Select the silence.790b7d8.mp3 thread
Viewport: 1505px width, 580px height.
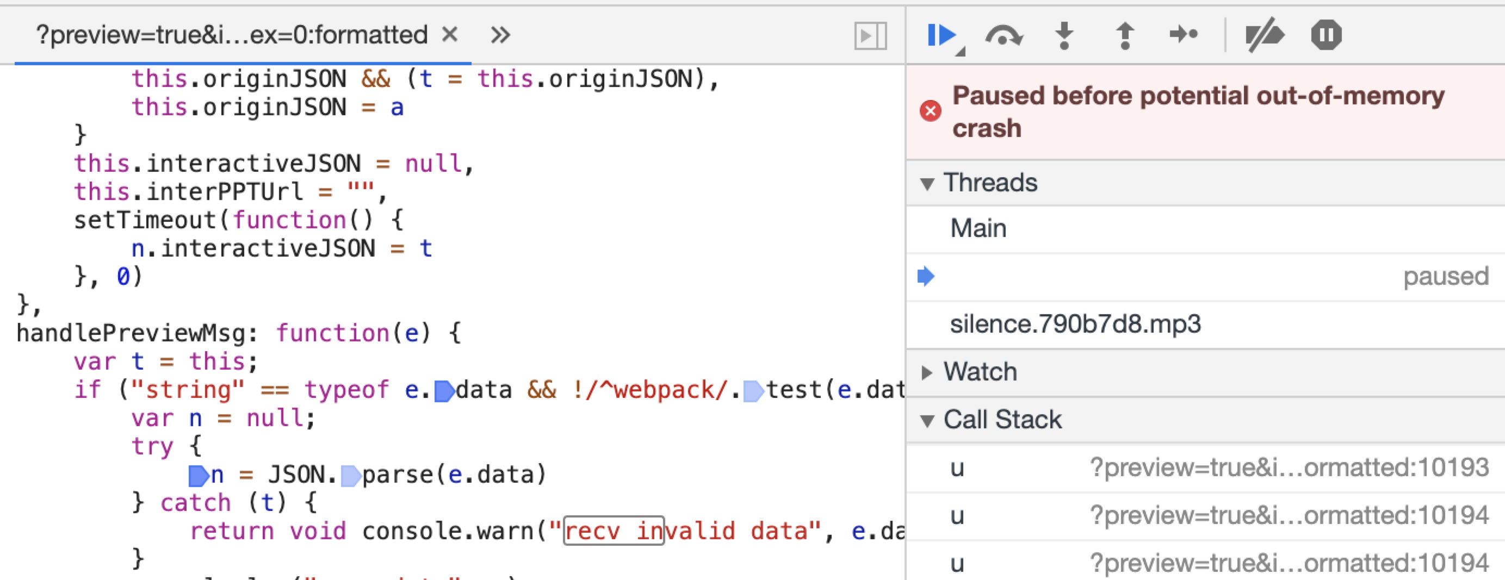pos(1205,324)
